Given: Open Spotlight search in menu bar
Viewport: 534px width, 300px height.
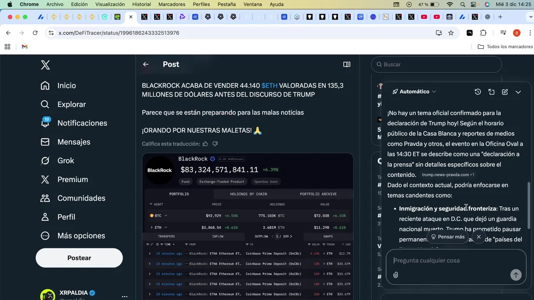Looking at the screenshot, I should (463, 5).
